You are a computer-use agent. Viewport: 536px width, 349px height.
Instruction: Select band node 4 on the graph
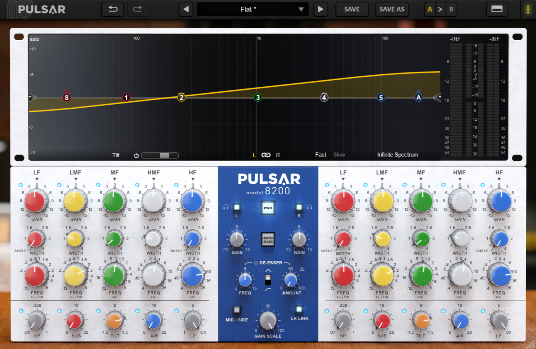(324, 98)
